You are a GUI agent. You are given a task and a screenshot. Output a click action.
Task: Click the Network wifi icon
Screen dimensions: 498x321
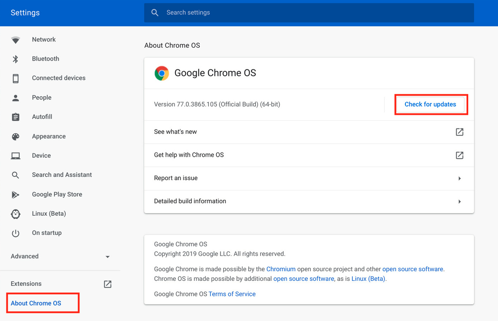click(15, 40)
